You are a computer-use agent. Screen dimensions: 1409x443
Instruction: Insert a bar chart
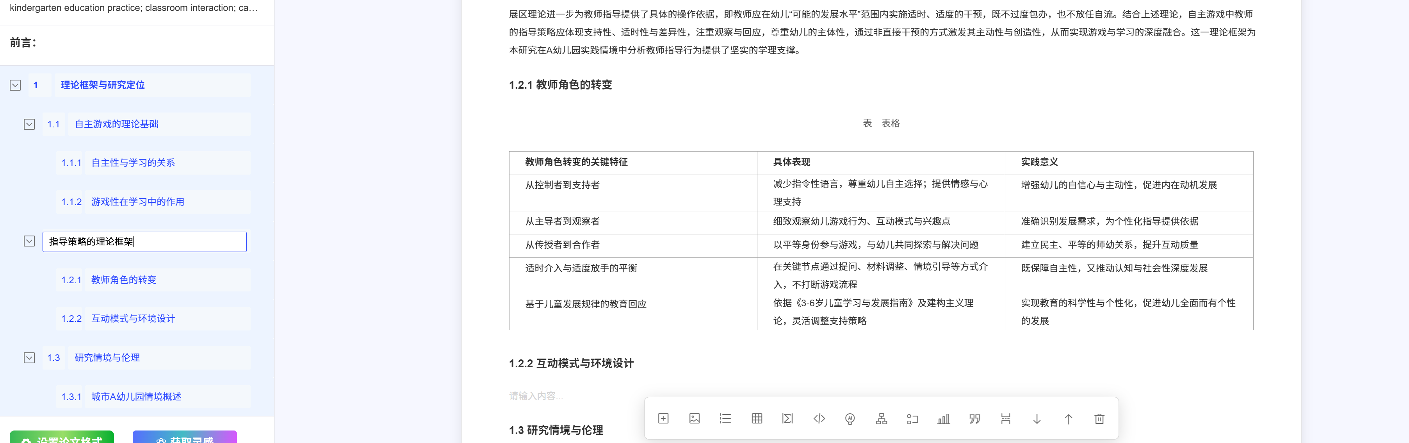tap(944, 419)
